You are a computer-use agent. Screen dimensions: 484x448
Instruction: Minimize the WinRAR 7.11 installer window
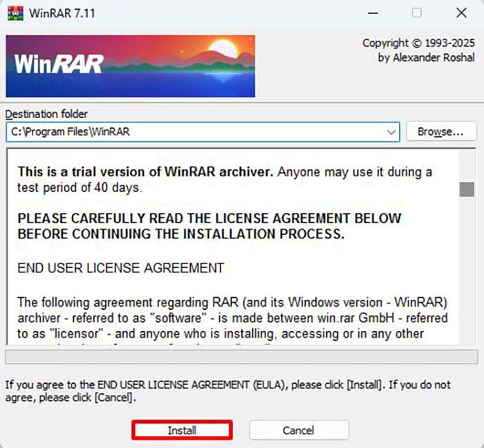click(373, 13)
